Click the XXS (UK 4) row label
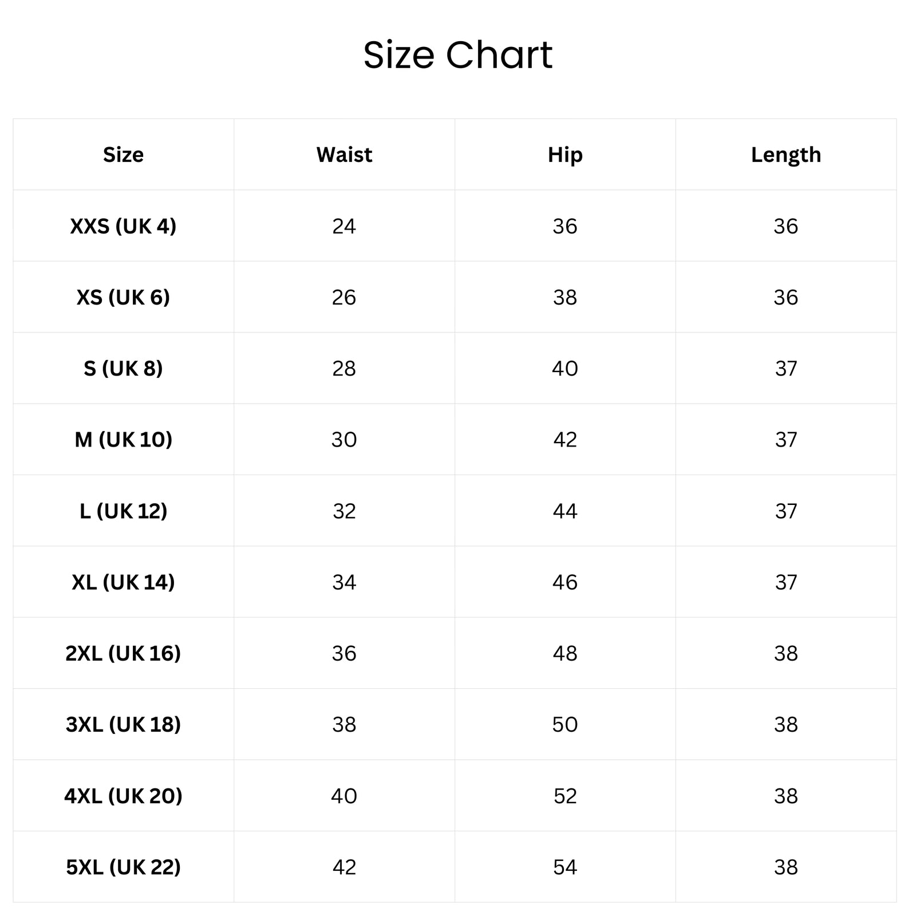The width and height of the screenshot is (916, 916). (123, 226)
